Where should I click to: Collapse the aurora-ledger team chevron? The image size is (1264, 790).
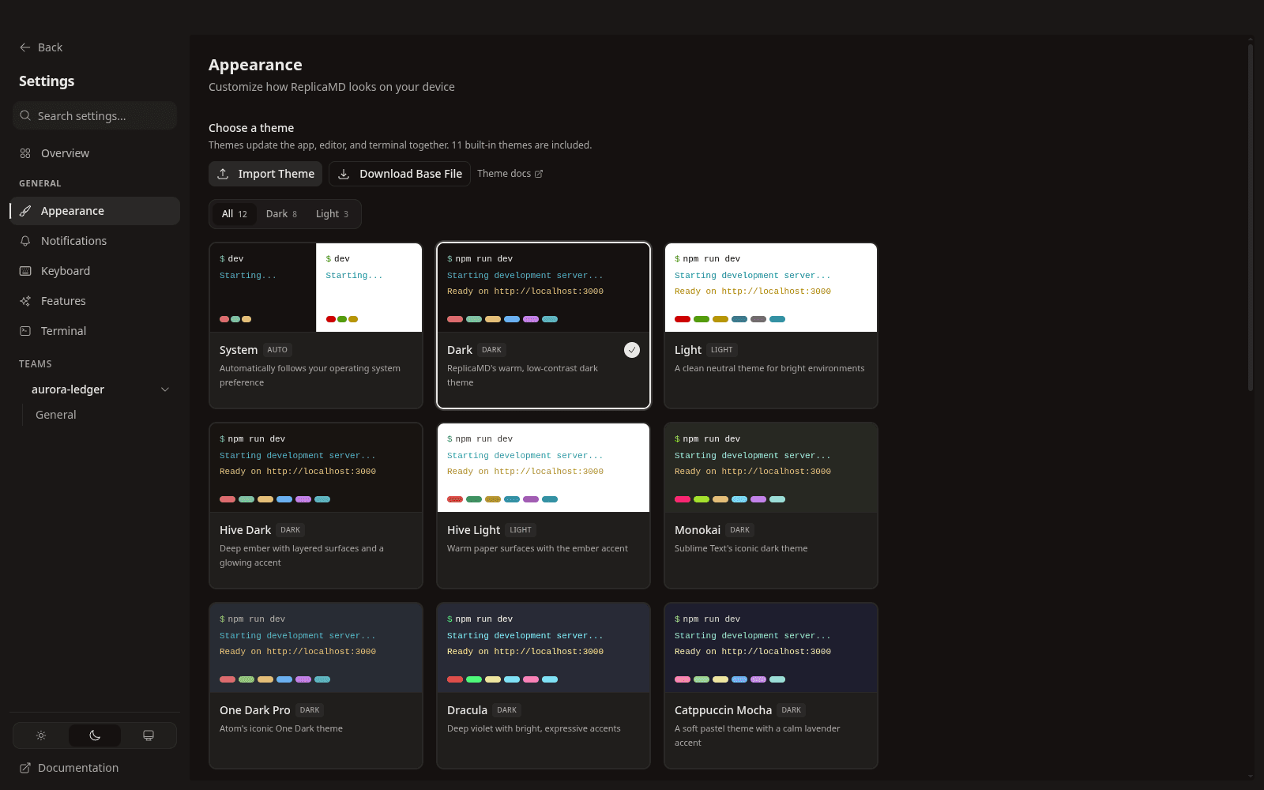165,389
